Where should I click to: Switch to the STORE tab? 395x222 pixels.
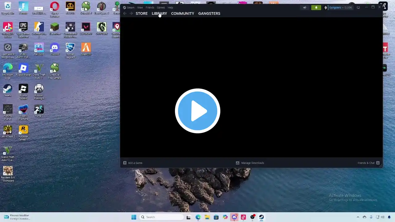coord(142,14)
